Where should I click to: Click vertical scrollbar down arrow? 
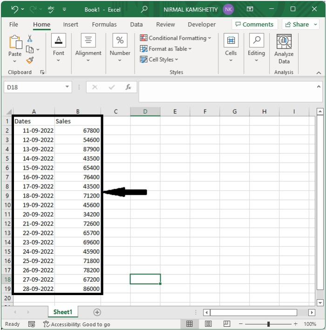pos(320,303)
